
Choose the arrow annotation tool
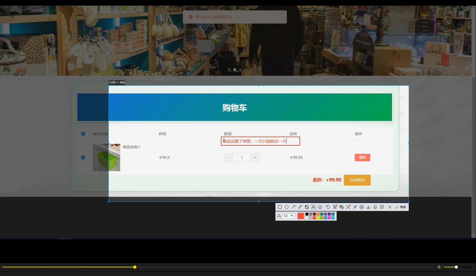[294, 207]
